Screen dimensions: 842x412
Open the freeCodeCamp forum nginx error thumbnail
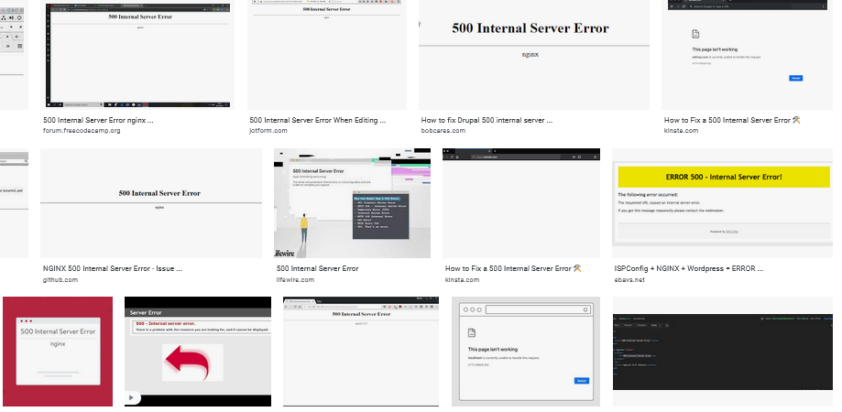pos(139,55)
